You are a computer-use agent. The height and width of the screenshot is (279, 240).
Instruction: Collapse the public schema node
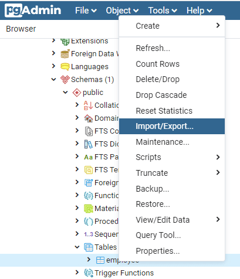pyautogui.click(x=65, y=92)
